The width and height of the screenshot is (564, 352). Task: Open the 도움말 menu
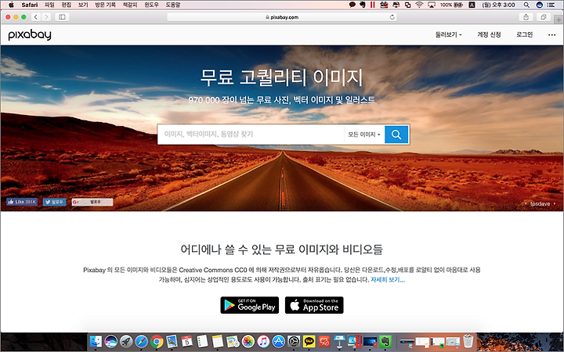point(172,5)
